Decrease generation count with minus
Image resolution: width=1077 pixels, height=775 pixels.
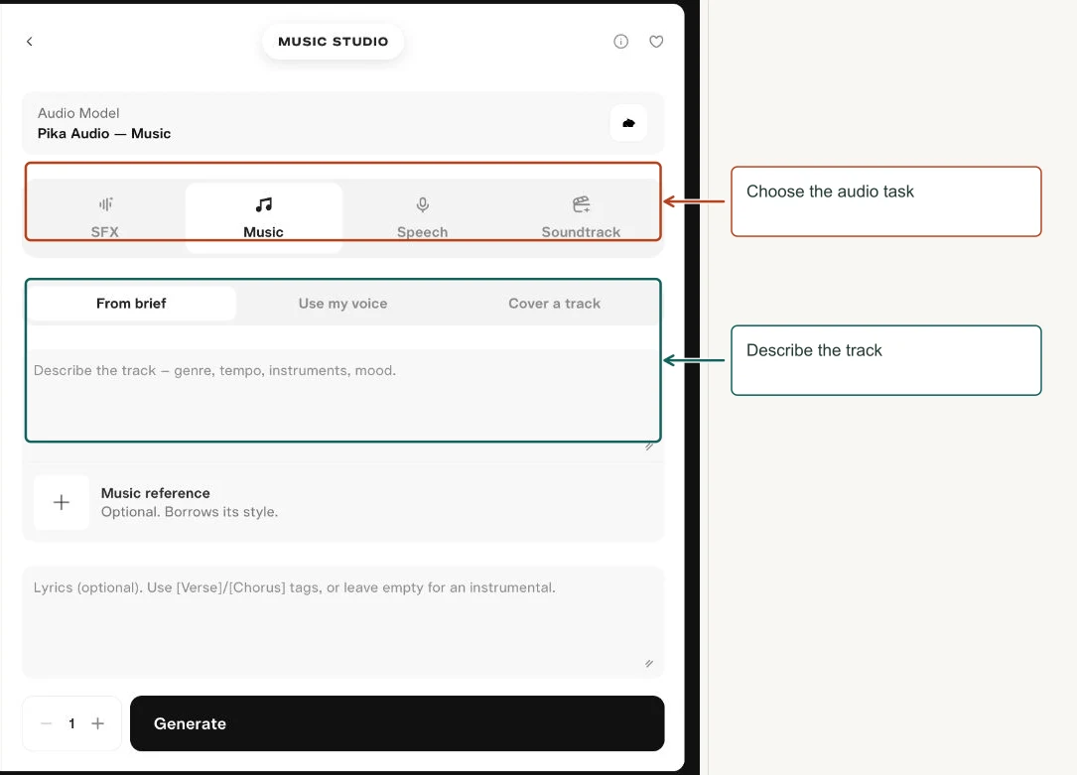pyautogui.click(x=46, y=723)
